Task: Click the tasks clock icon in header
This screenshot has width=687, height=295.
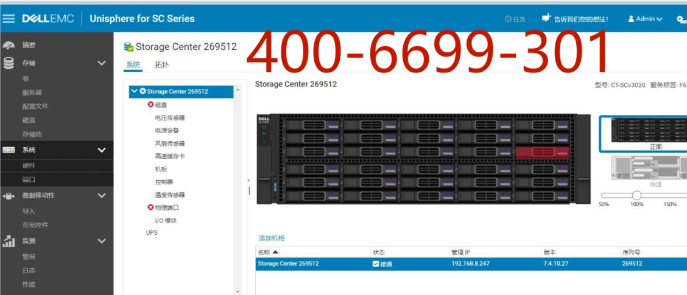Action: (508, 19)
